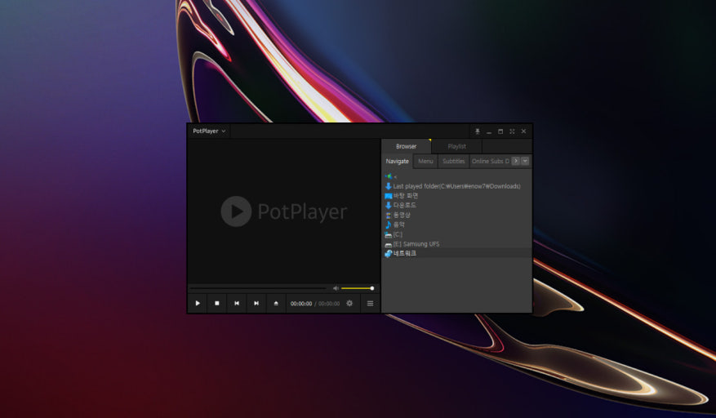The image size is (716, 418).
Task: Select the Online Subs sub-tab
Action: pos(490,162)
